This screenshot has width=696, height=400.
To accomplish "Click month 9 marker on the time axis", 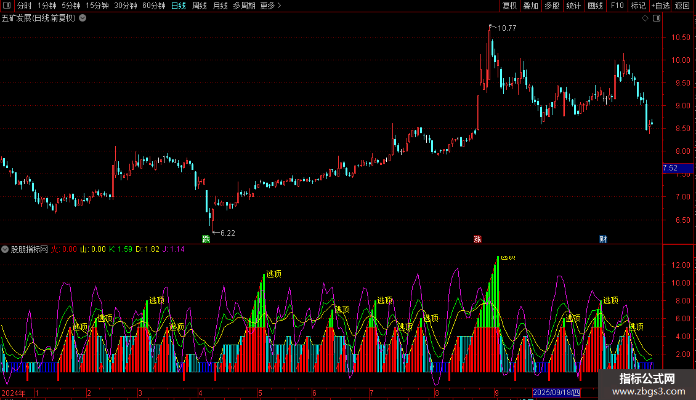I will coord(496,393).
